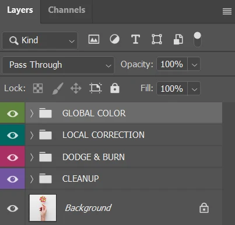Open the Kind filter dropdown
Image resolution: width=235 pixels, height=225 pixels.
(40, 40)
